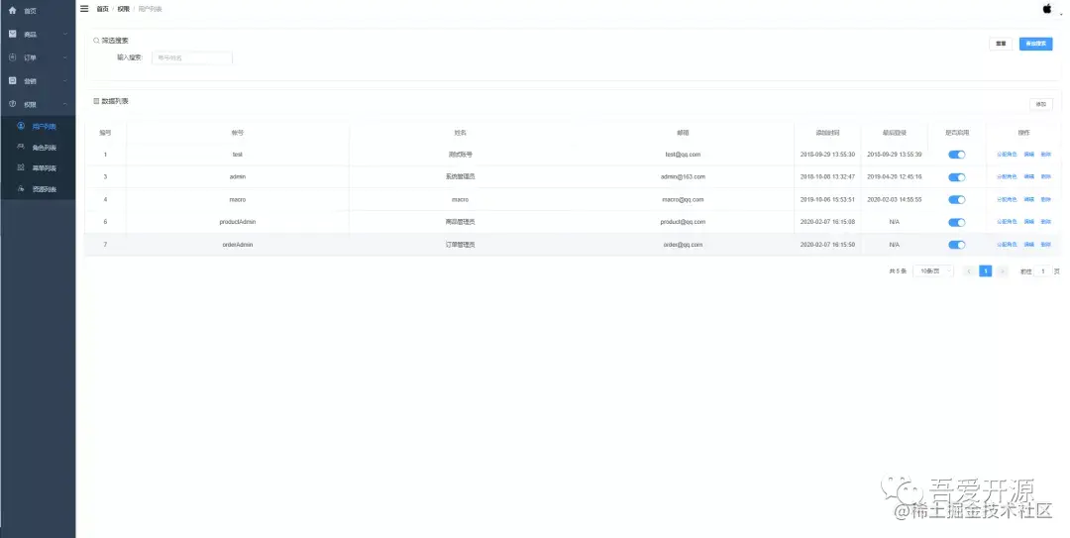1070x538 pixels.
Task: Toggle the enable switch for orderAdmin
Action: pos(957,245)
